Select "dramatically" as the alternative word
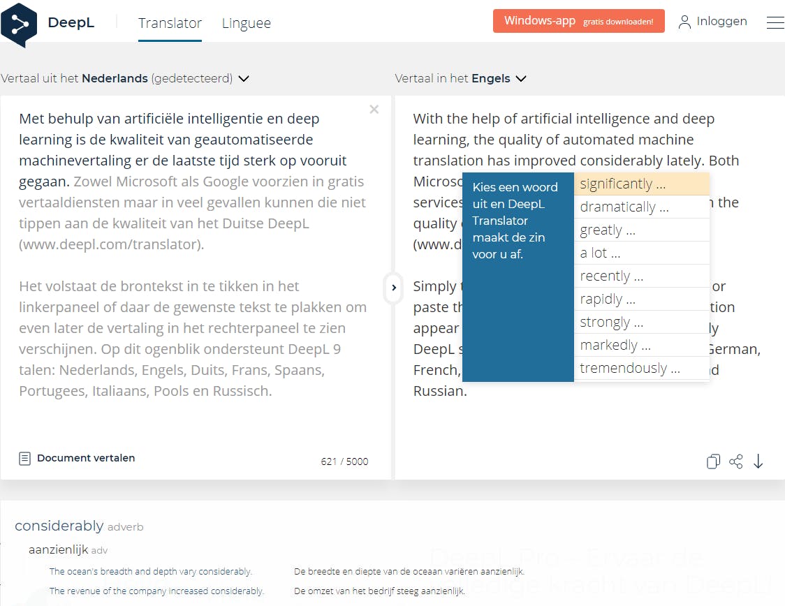This screenshot has width=785, height=606. tap(624, 207)
